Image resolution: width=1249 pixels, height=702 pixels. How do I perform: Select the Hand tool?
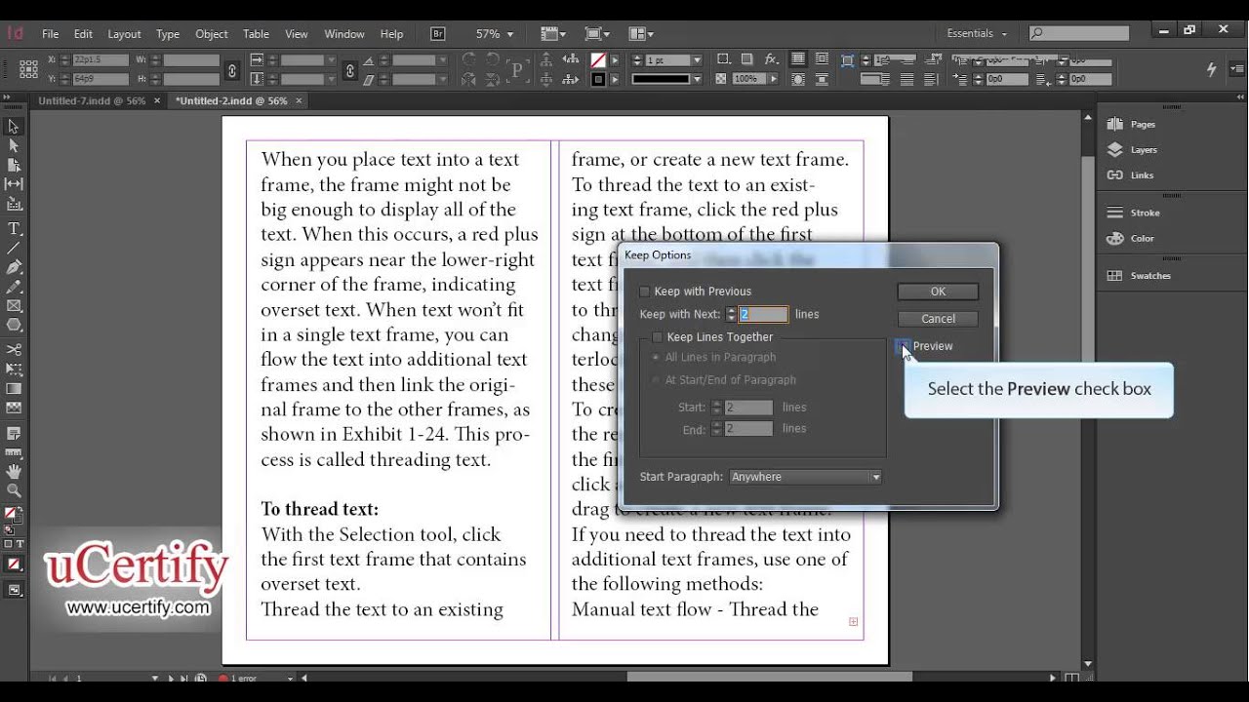(14, 472)
